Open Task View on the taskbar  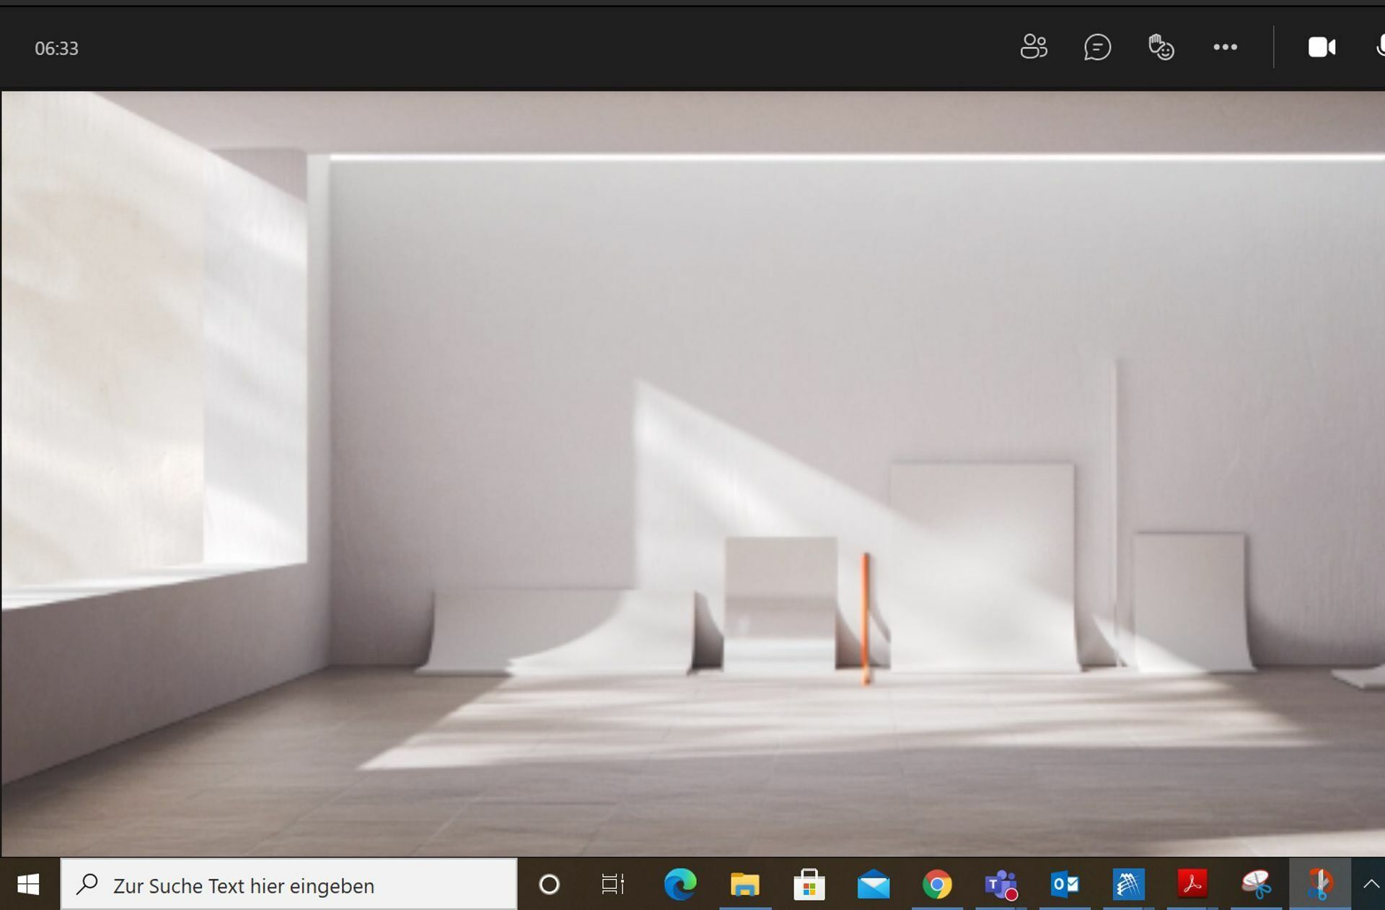612,884
